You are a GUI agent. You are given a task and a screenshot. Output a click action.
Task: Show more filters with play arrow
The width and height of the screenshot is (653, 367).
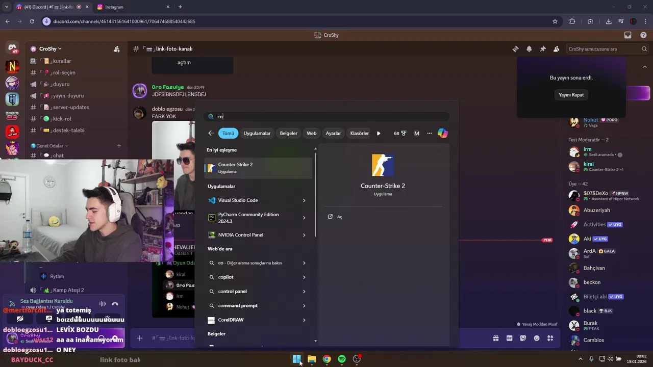379,133
